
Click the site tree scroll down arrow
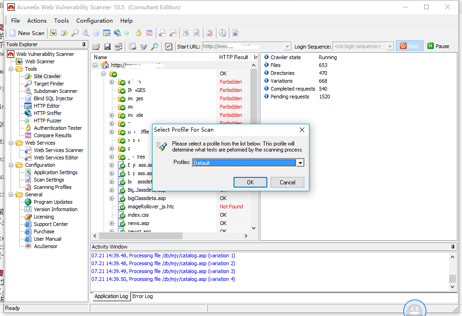253,228
